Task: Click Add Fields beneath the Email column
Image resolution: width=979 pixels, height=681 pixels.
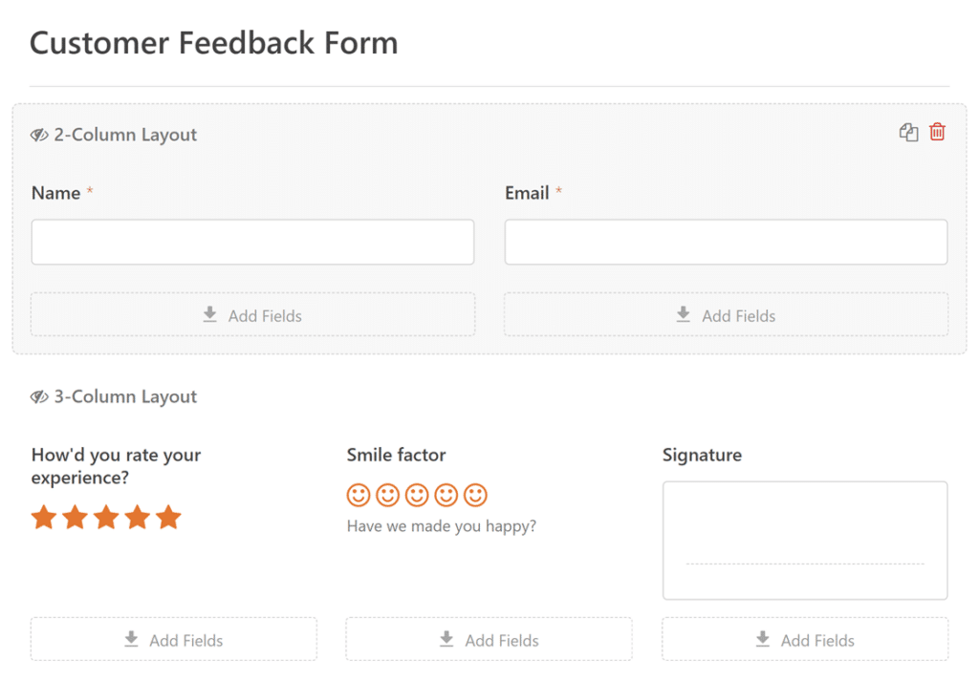Action: [x=726, y=315]
